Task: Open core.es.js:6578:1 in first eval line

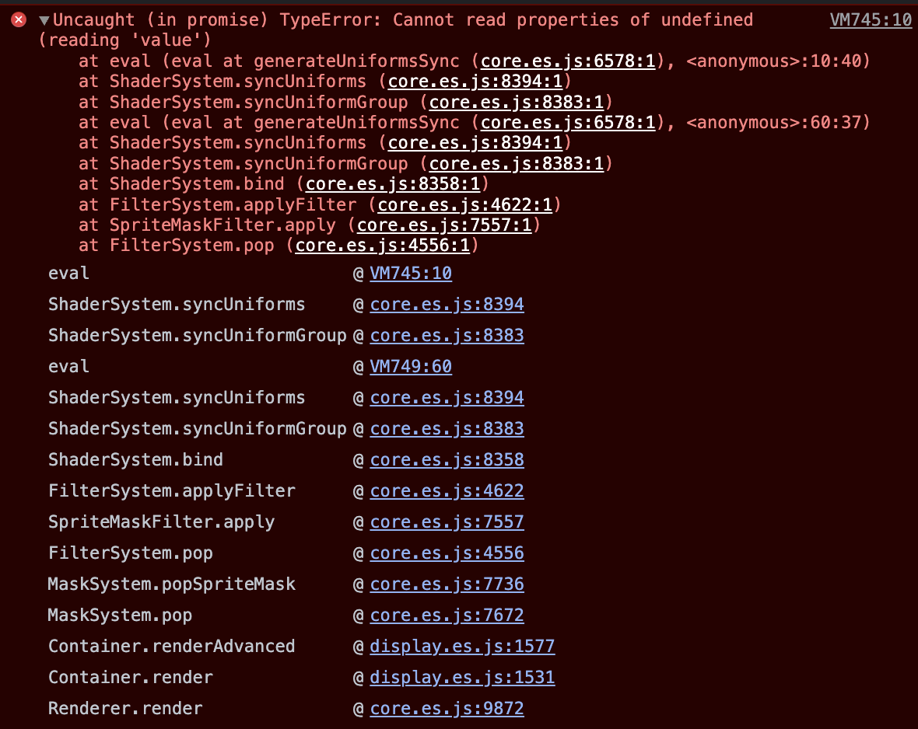Action: [568, 61]
